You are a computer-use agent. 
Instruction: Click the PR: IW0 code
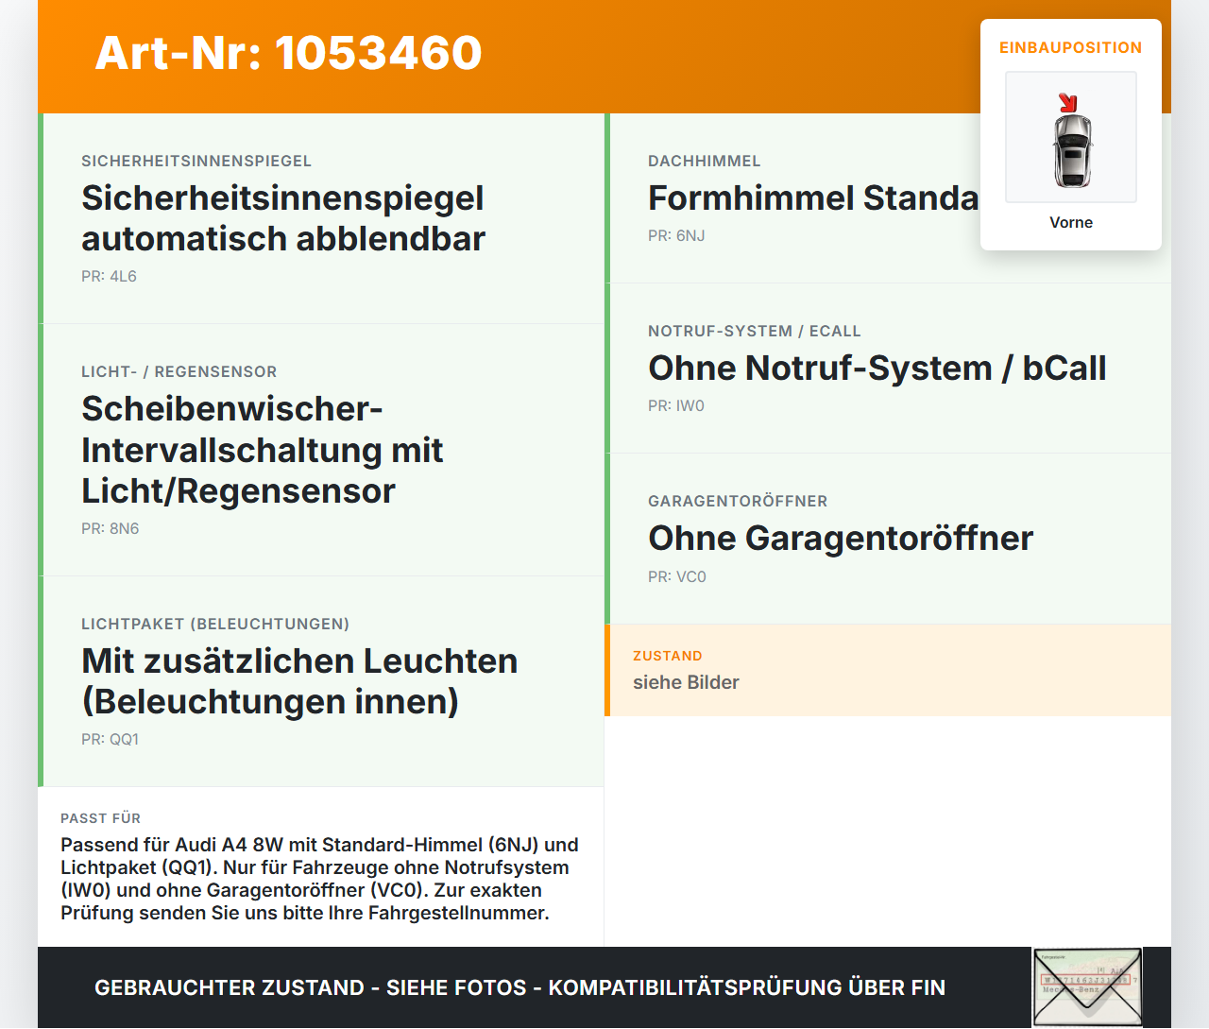[676, 405]
